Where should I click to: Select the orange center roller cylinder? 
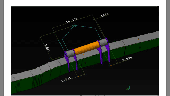87,48
